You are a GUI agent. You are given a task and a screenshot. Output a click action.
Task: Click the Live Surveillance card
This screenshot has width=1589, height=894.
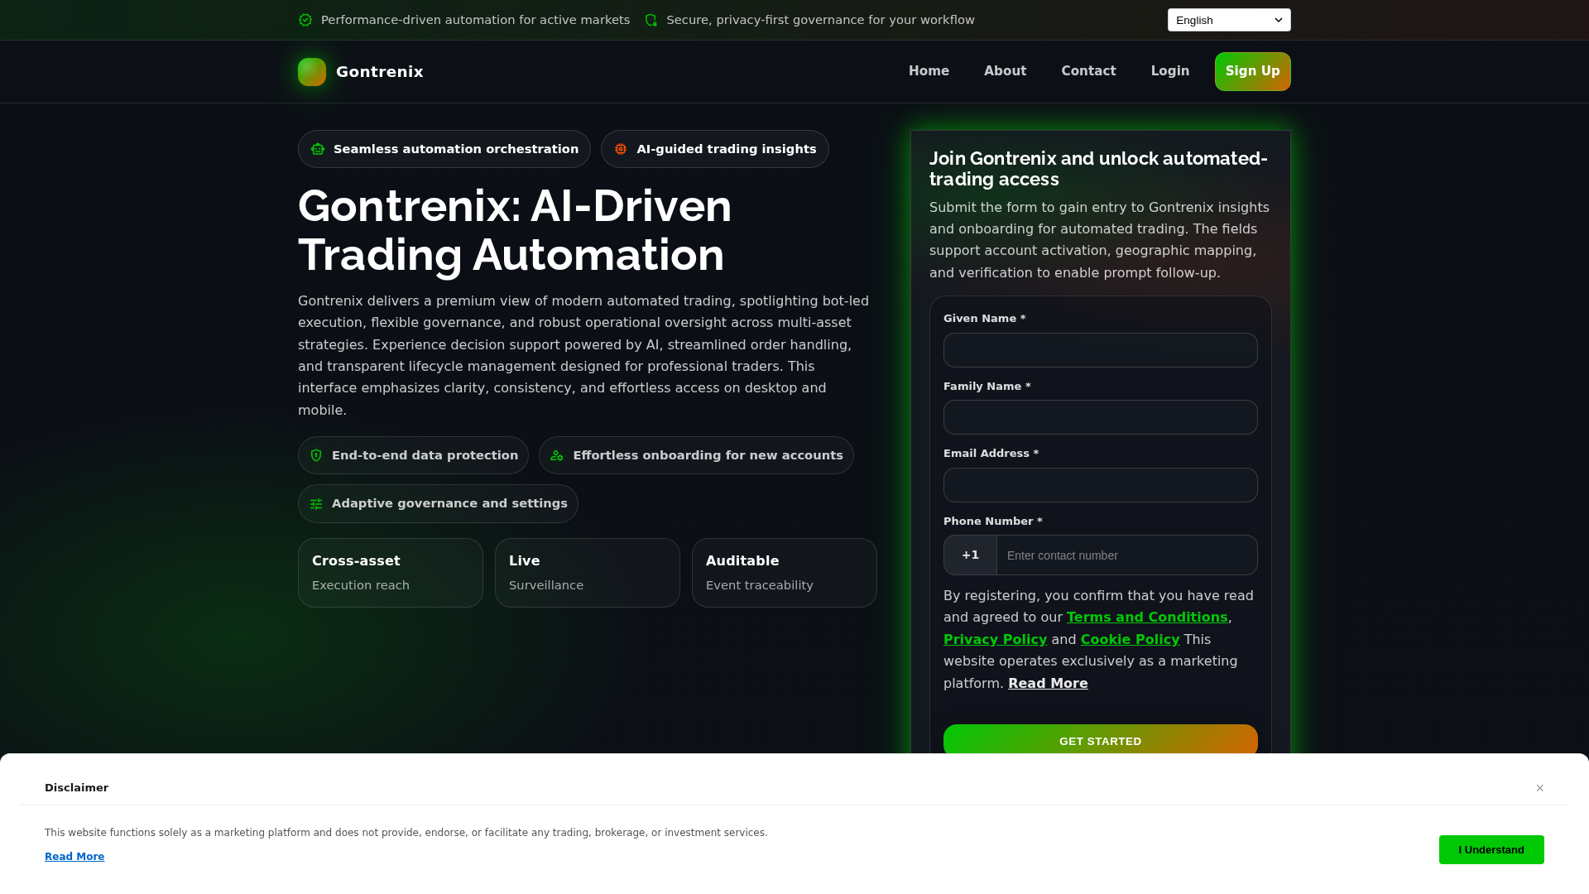[588, 573]
